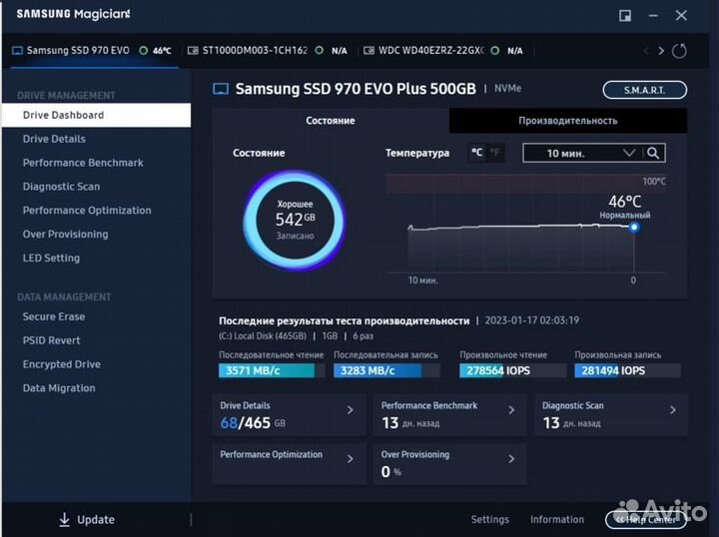Open Drive Dashboard in sidebar
The height and width of the screenshot is (537, 719).
[96, 115]
